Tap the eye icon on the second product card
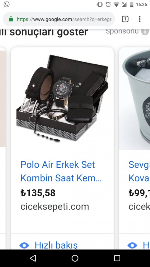 tap(132, 246)
